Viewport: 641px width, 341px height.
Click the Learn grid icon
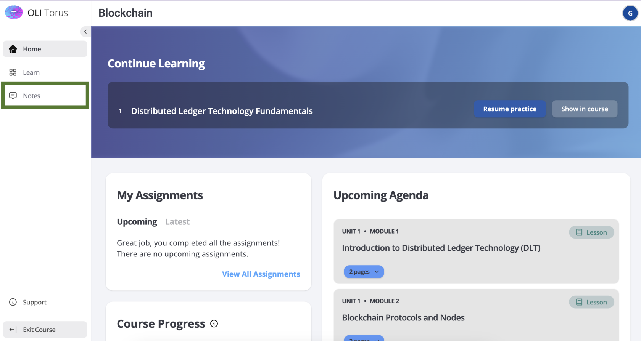click(13, 72)
